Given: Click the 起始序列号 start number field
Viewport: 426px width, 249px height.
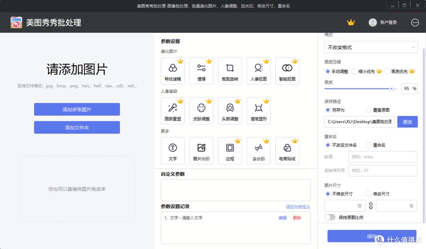Looking at the screenshot, I should coord(383,170).
